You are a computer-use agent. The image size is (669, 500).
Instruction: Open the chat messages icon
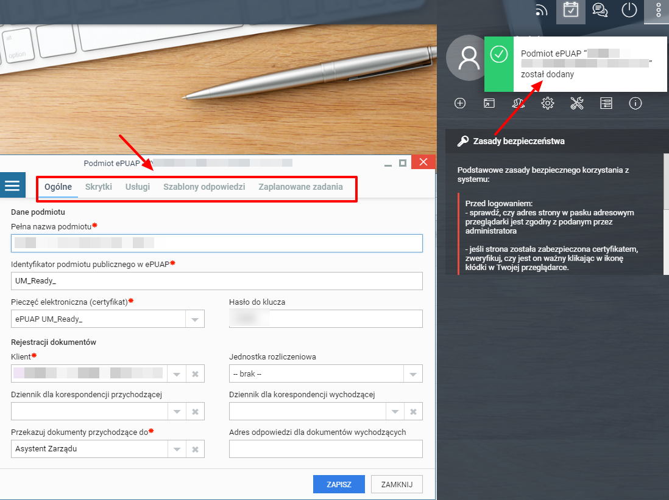[600, 10]
